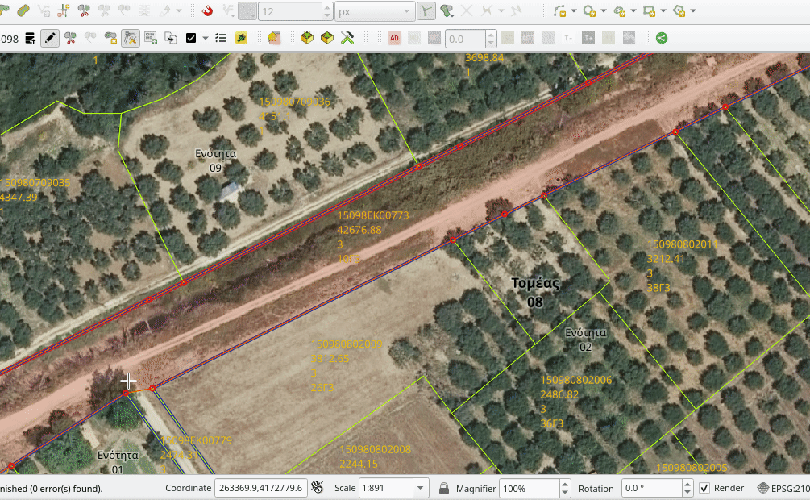The width and height of the screenshot is (810, 500).
Task: Click the green share icon
Action: pos(662,38)
